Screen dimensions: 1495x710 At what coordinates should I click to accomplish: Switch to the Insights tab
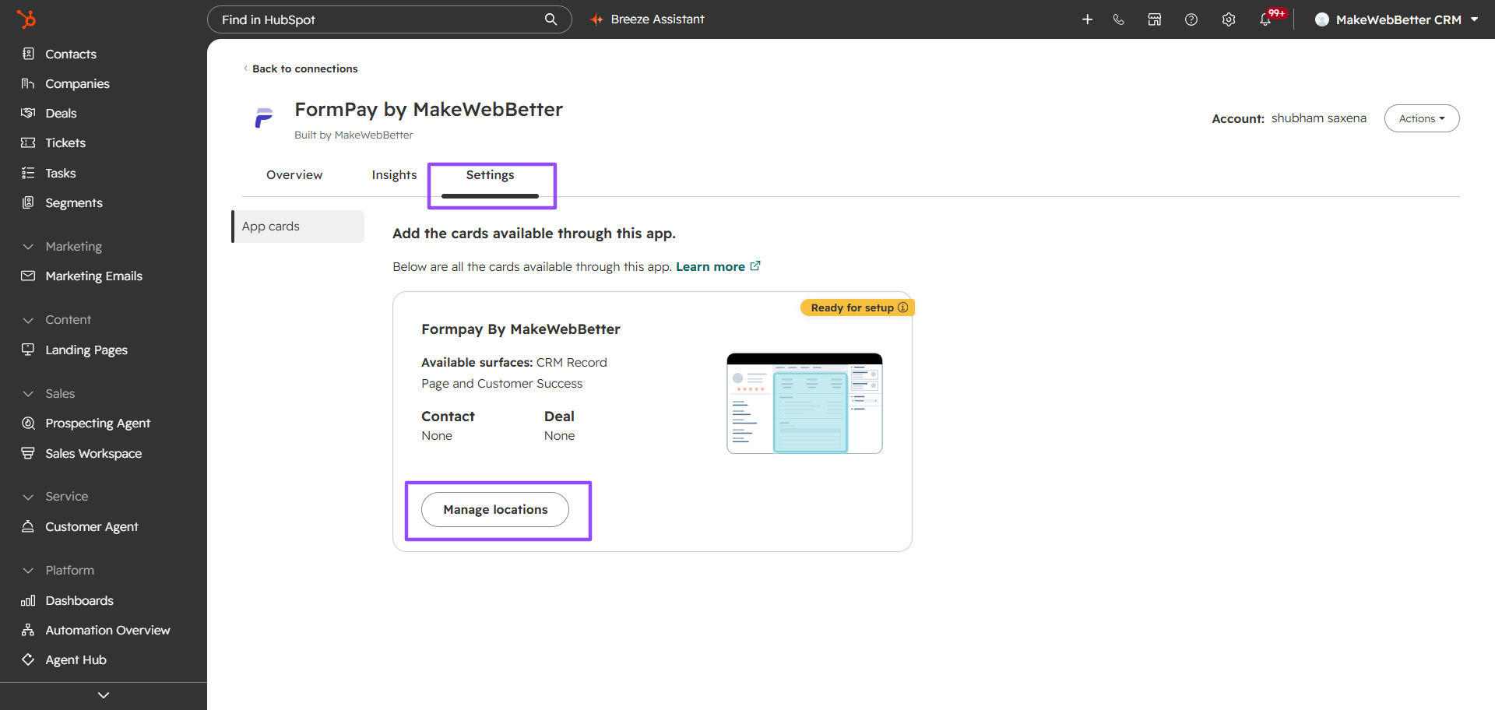[394, 175]
